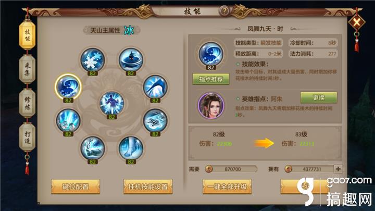Screen dimensions: 375x211
Task: Select the glowing body center skill
Action: click(x=111, y=103)
